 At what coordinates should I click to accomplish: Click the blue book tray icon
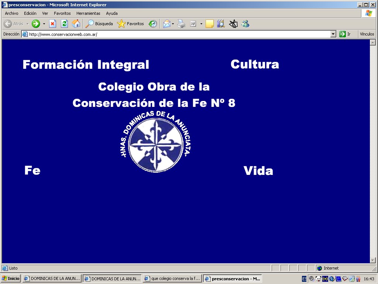(338, 279)
